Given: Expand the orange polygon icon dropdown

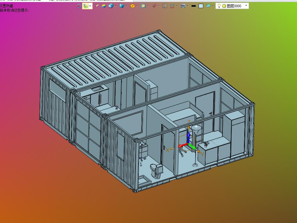Looking at the screenshot, I should pos(137,6).
